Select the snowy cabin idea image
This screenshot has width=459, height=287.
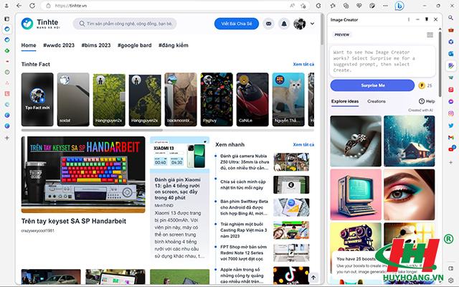click(410, 141)
